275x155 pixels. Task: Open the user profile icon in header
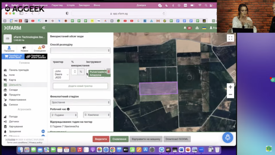[x=211, y=28]
